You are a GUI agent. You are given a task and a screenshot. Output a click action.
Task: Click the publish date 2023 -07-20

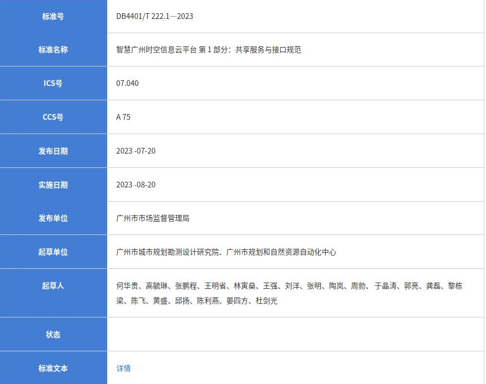[x=136, y=151]
